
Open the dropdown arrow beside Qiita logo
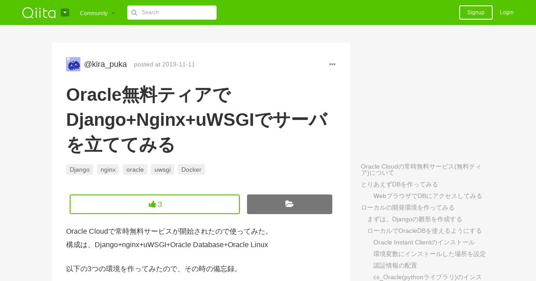pyautogui.click(x=65, y=12)
